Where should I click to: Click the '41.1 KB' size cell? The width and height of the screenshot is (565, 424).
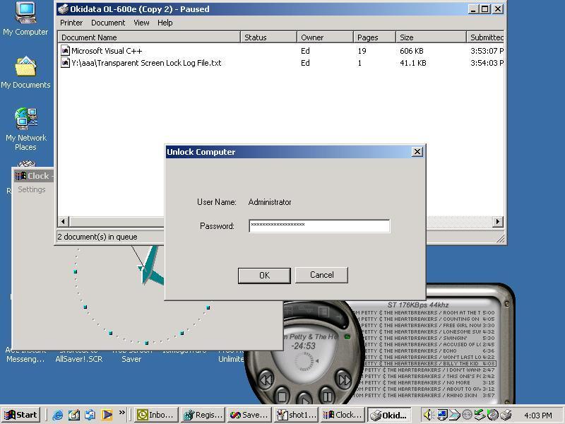click(413, 63)
